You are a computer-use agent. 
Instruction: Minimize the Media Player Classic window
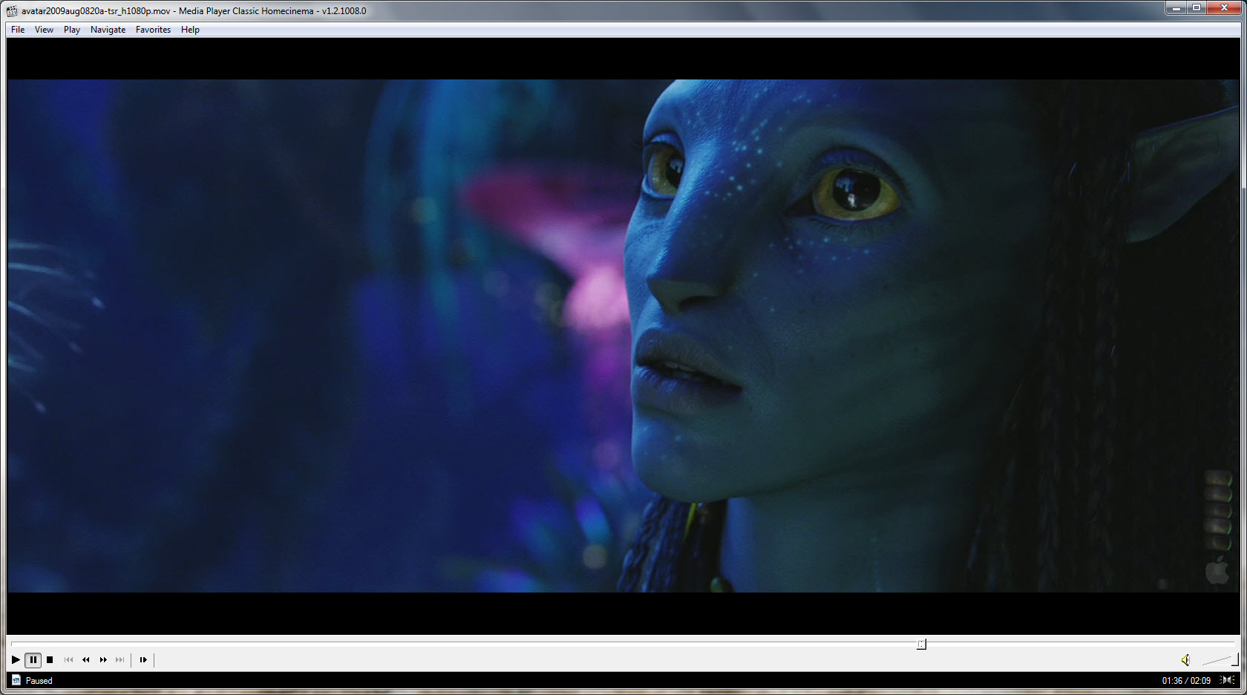1176,8
